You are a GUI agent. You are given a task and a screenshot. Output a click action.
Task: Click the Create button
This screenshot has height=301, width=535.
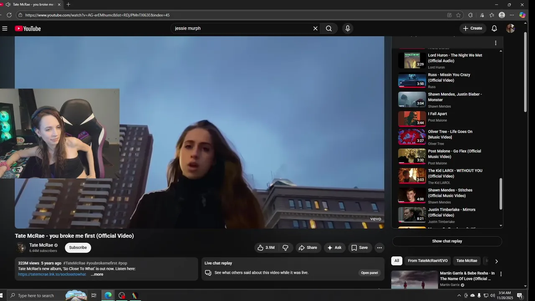[472, 28]
